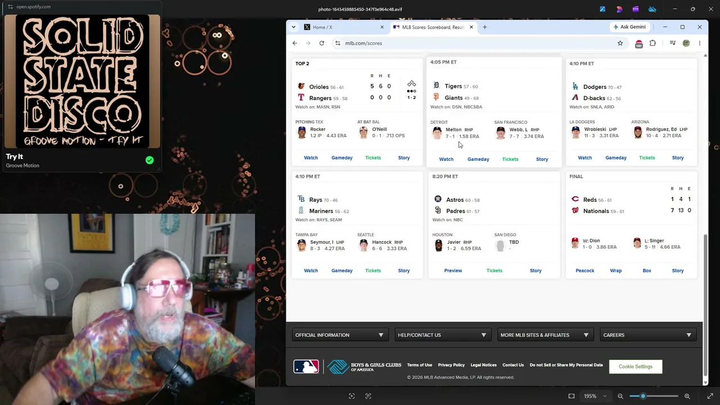Close the MLB Scores tab

[471, 27]
